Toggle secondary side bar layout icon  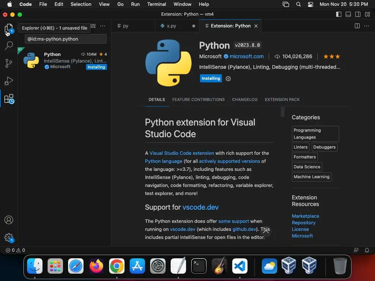pos(358,14)
